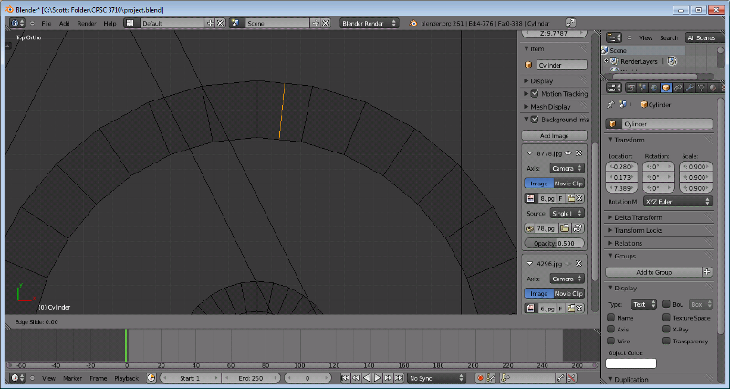Screen dimensions: 730x389
Task: Open the Render menu
Action: click(x=87, y=24)
